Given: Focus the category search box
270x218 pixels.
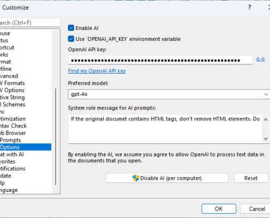Looking at the screenshot, I should [x=30, y=23].
